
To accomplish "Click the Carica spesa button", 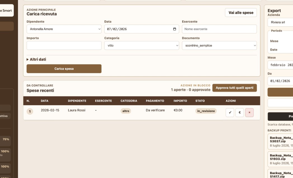I will pyautogui.click(x=64, y=69).
